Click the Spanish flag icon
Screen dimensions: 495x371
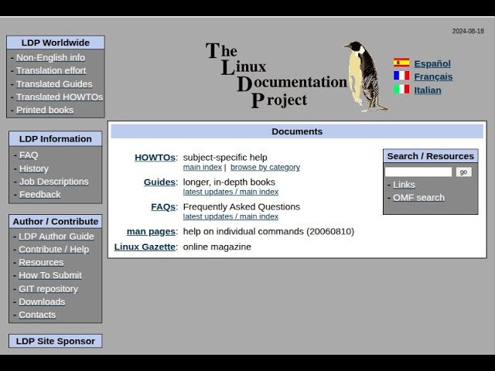click(x=401, y=63)
